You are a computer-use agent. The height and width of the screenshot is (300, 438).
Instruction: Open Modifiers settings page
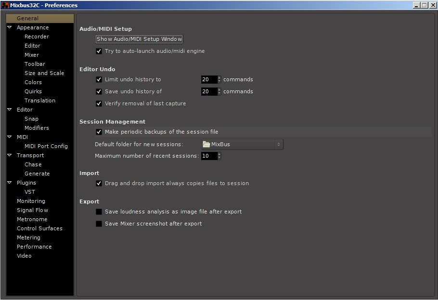(x=37, y=128)
